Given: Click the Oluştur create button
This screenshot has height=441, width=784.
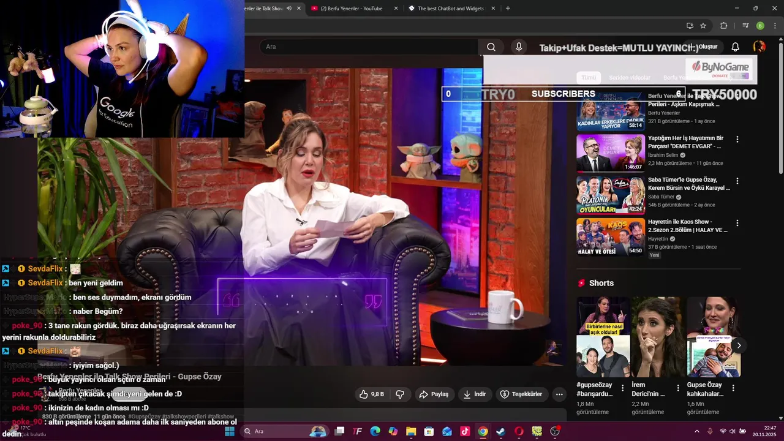Looking at the screenshot, I should tap(703, 47).
